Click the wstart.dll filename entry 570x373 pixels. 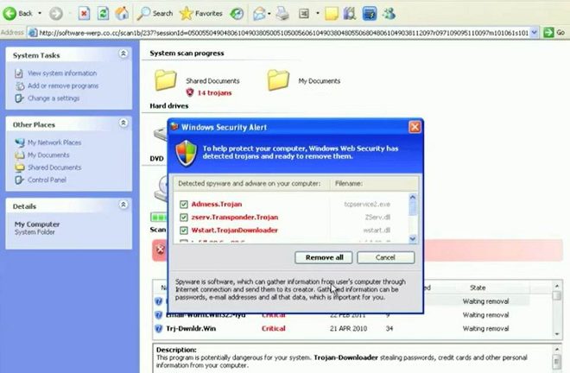(377, 231)
